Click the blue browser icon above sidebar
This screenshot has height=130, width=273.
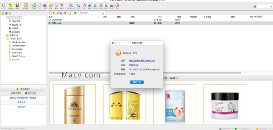6,13
